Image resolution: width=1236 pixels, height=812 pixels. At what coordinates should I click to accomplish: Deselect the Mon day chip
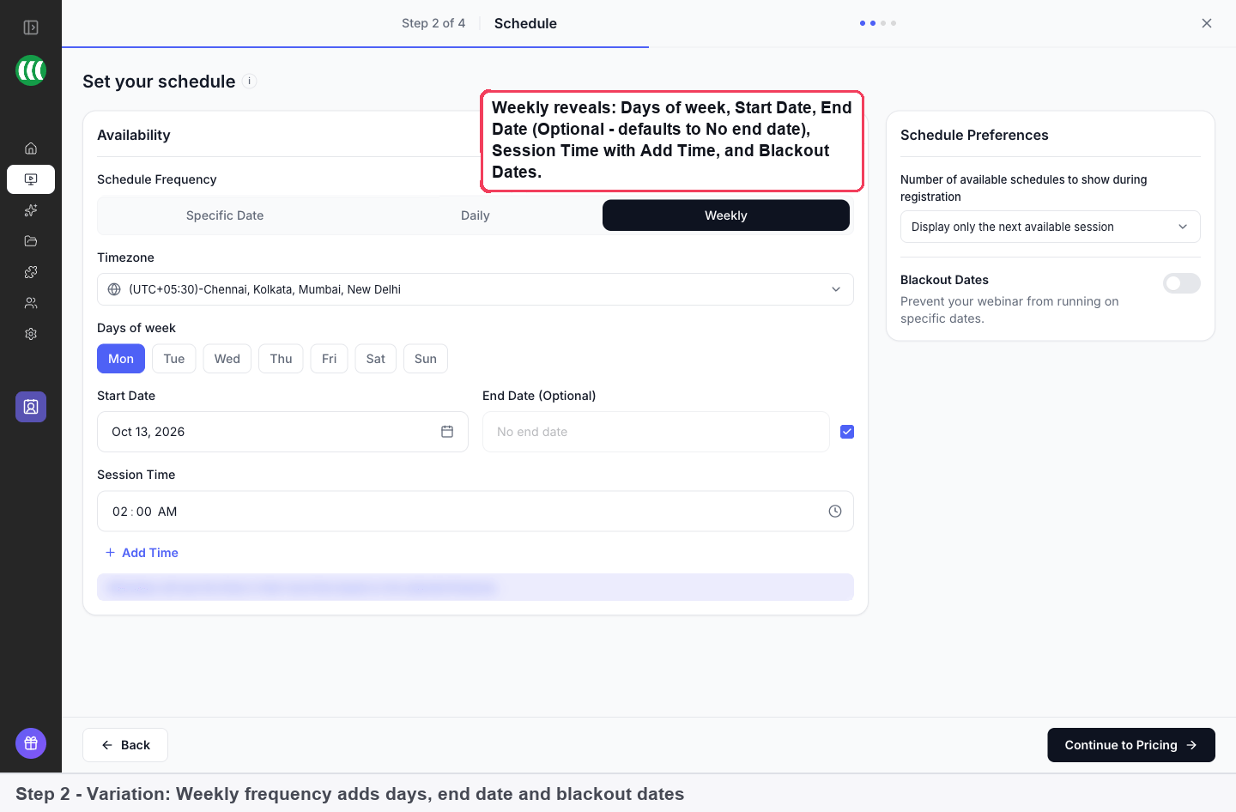pyautogui.click(x=121, y=359)
